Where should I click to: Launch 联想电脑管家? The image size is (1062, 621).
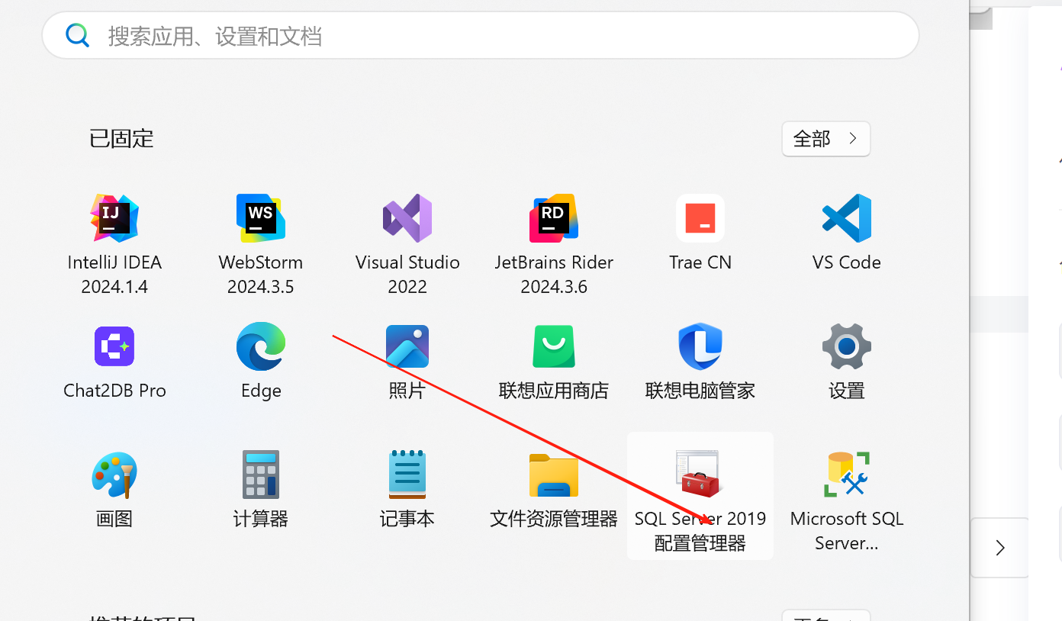click(700, 362)
